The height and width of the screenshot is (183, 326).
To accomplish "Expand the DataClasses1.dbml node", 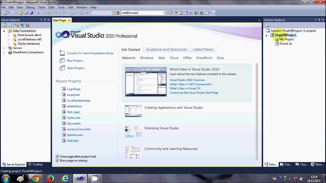I will pos(8,35).
